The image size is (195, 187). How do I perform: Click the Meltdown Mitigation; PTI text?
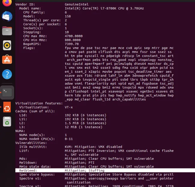79,163
